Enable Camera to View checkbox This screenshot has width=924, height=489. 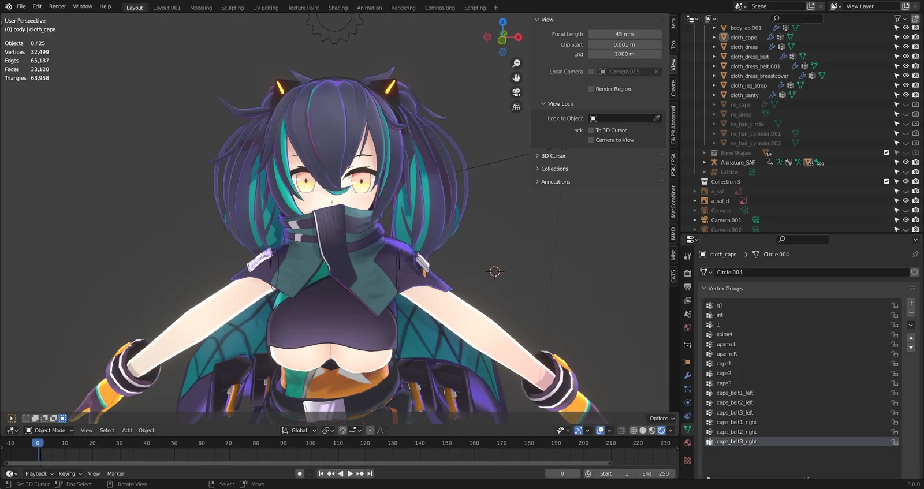click(591, 140)
